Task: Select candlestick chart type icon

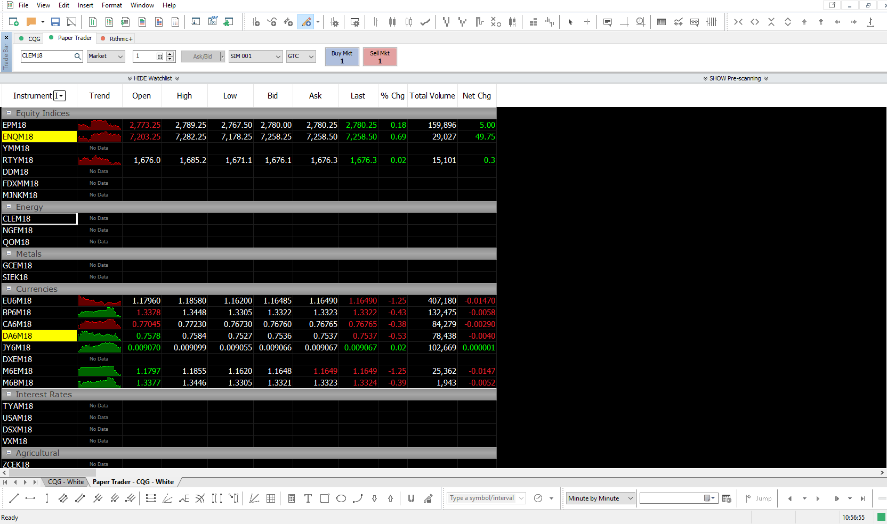Action: point(392,22)
